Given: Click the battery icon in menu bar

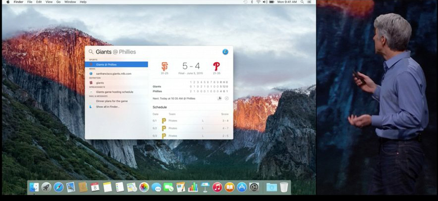Looking at the screenshot, I should [x=272, y=2].
